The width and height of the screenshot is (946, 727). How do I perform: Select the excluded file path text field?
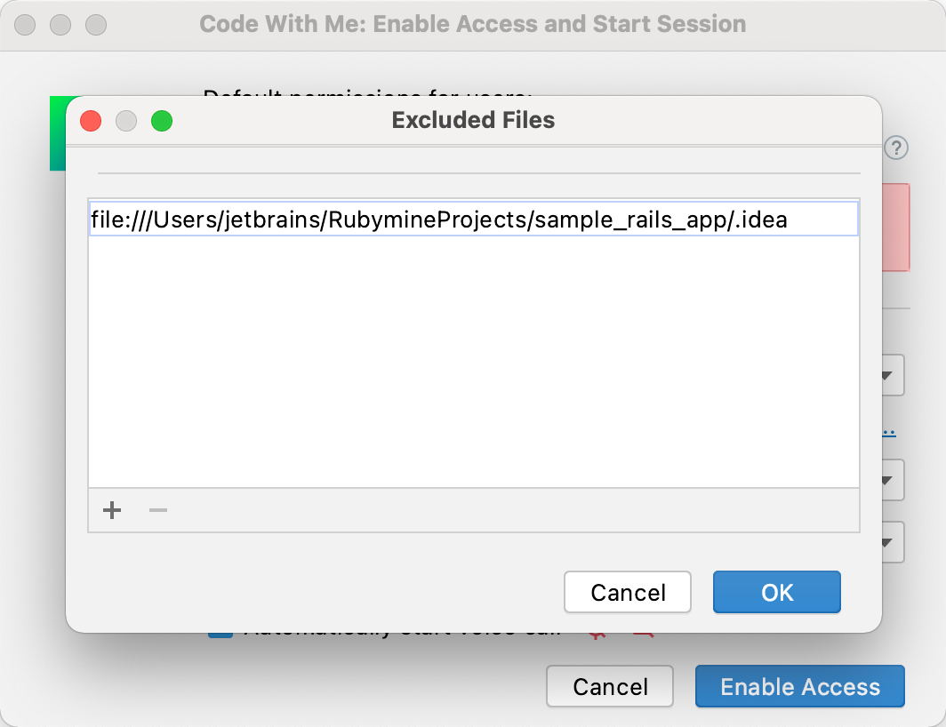(473, 220)
